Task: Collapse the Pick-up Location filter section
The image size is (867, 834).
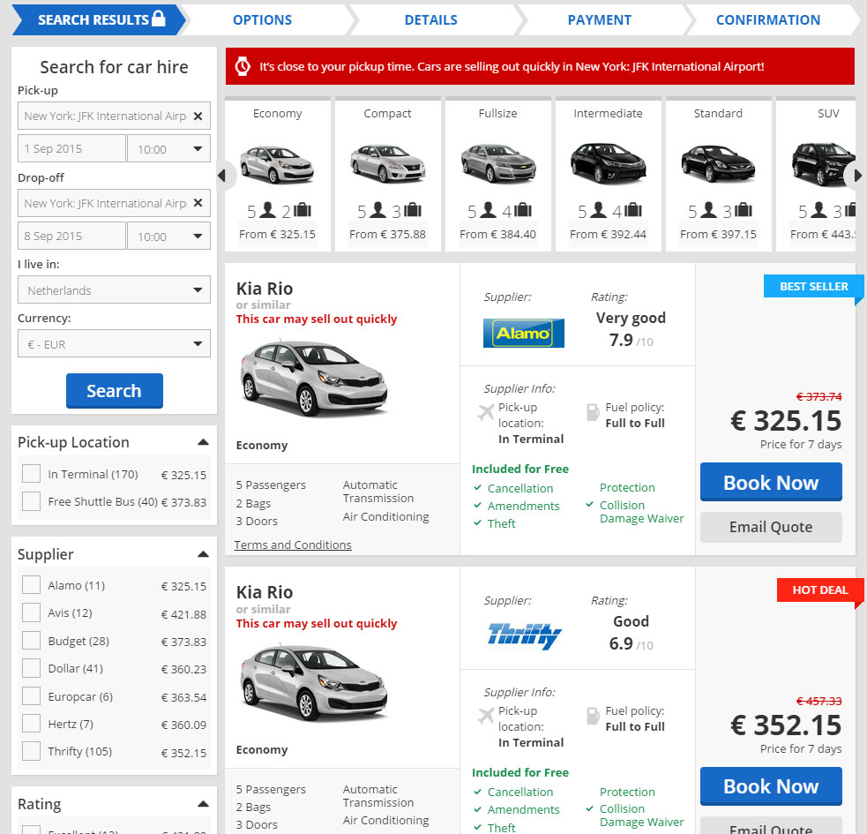Action: [203, 442]
